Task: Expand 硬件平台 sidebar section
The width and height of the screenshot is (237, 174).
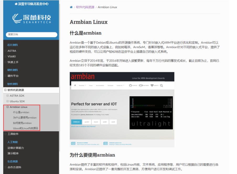Action: [6, 76]
